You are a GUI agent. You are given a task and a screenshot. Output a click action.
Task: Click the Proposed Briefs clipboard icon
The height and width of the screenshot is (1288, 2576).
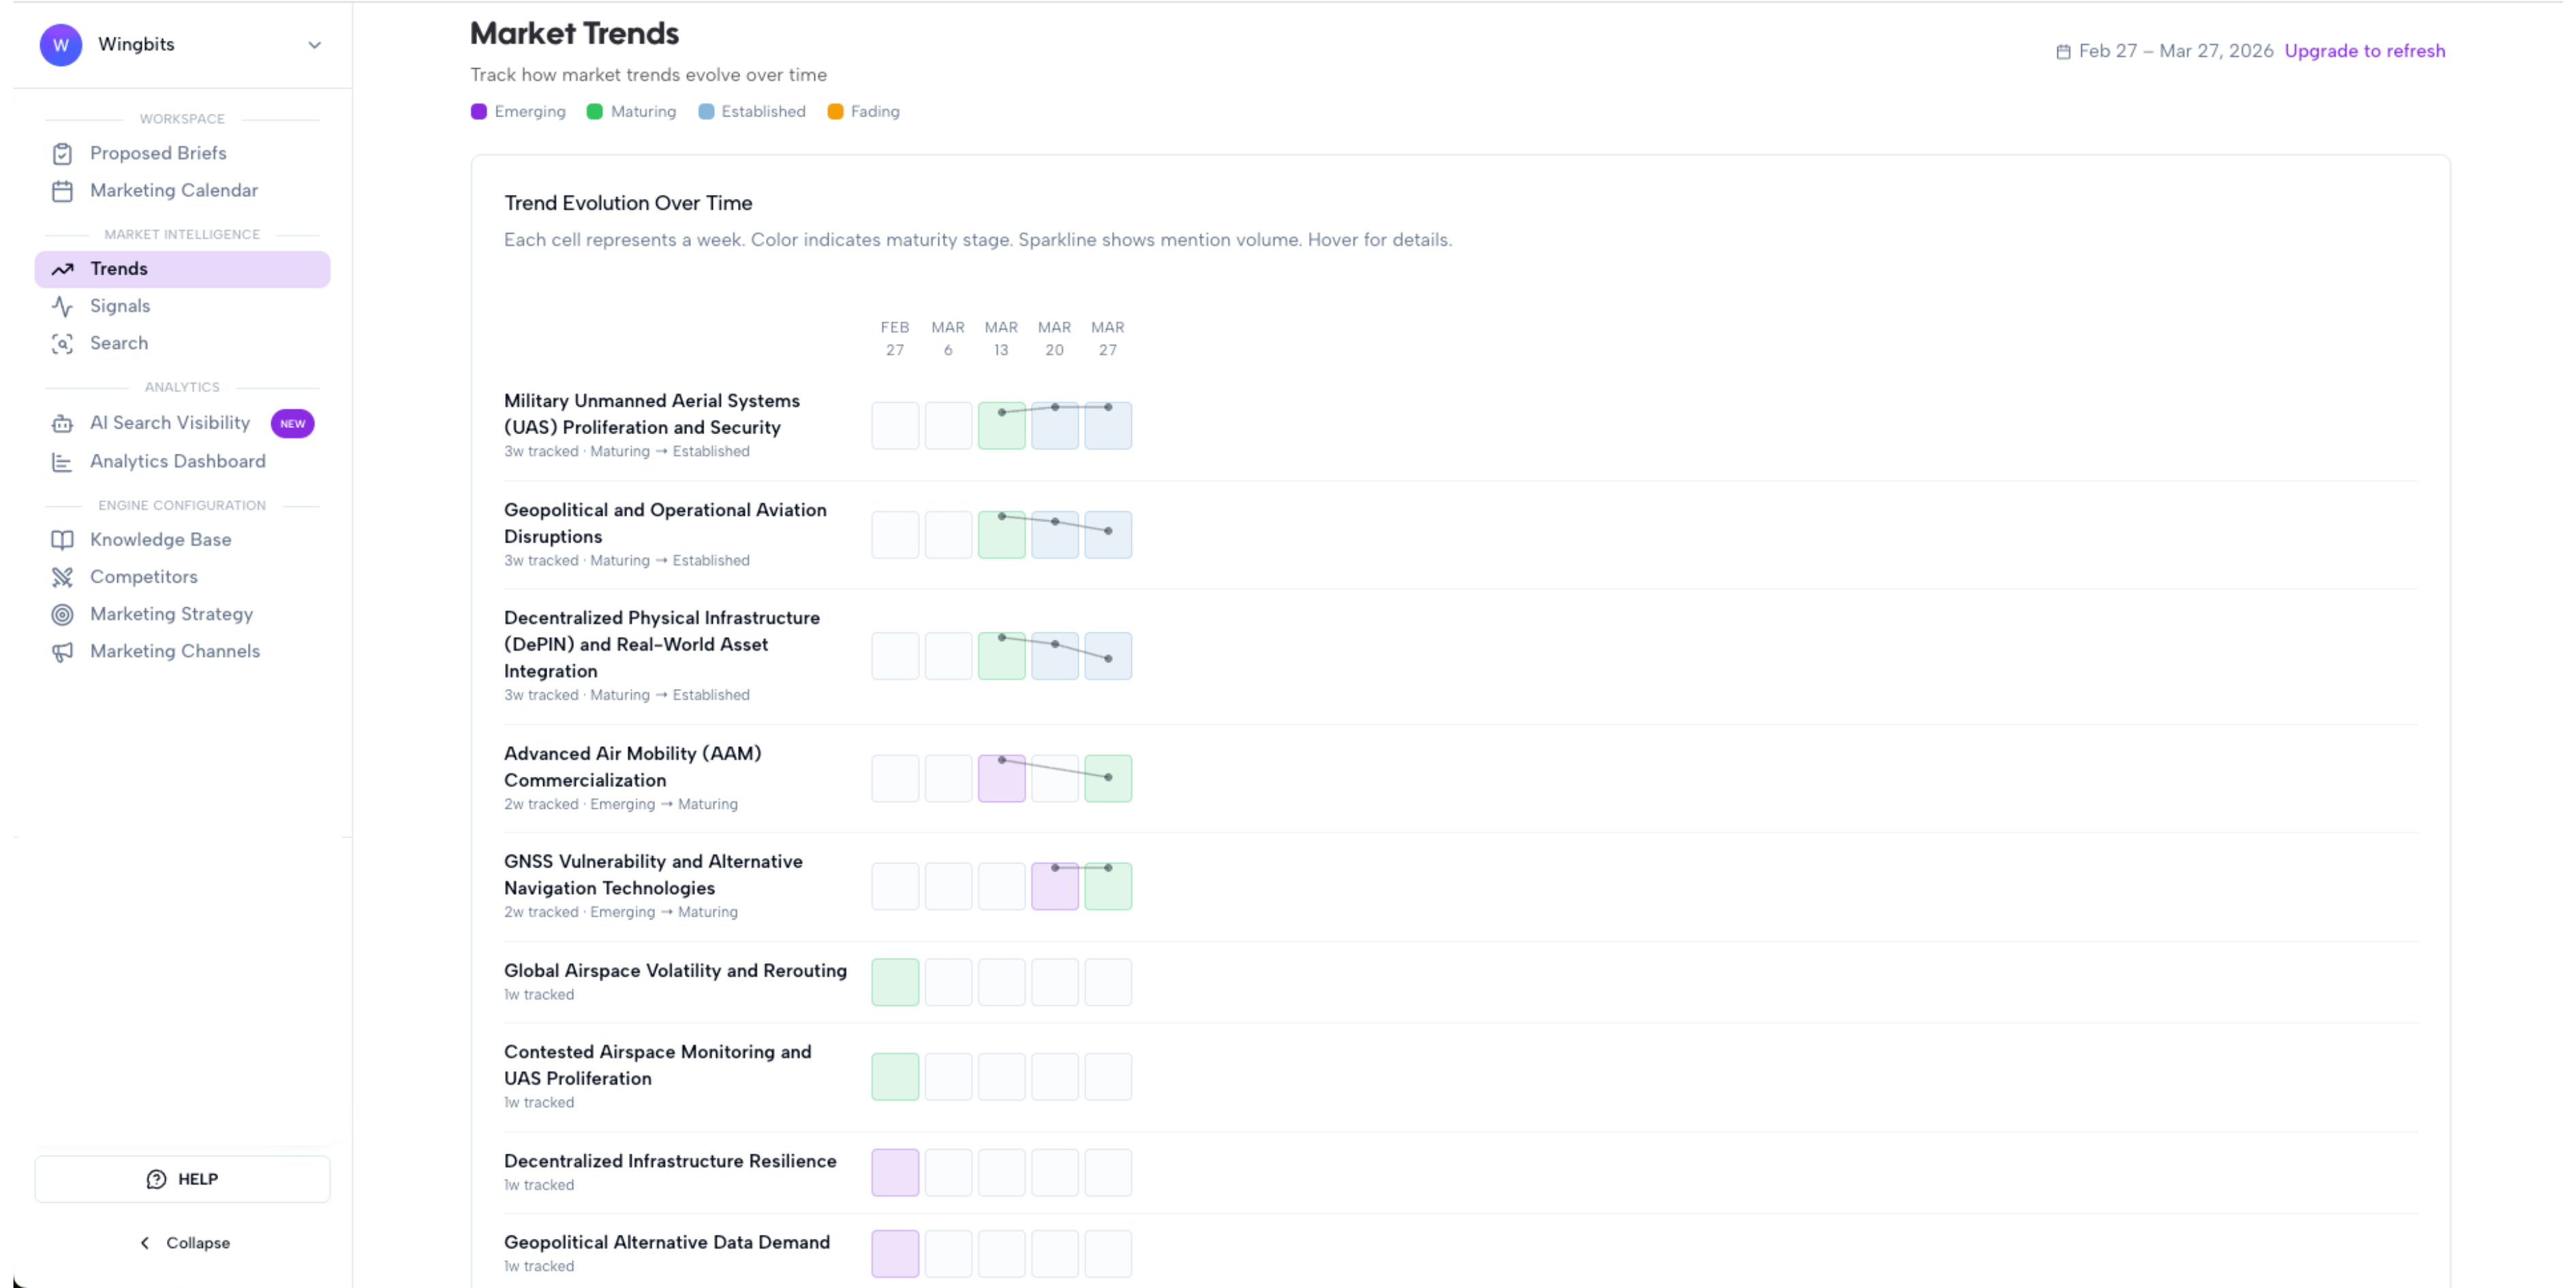click(62, 154)
